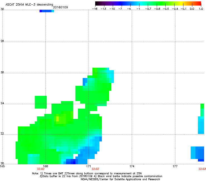Click the red "22:02" time below longitude 168
Image resolution: width=206 pixels, height=181 pixels.
pos(41,169)
